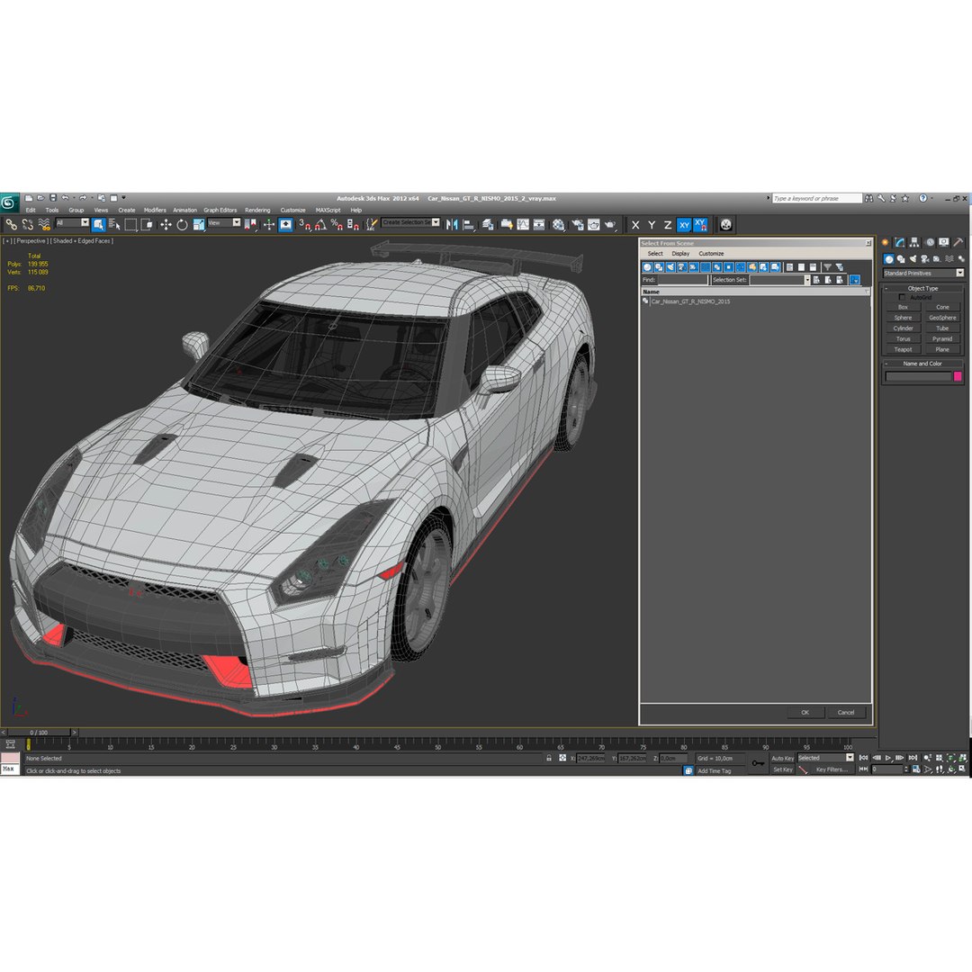Screen dimensions: 972x972
Task: Collapse the Object Type rollout
Action: [923, 288]
